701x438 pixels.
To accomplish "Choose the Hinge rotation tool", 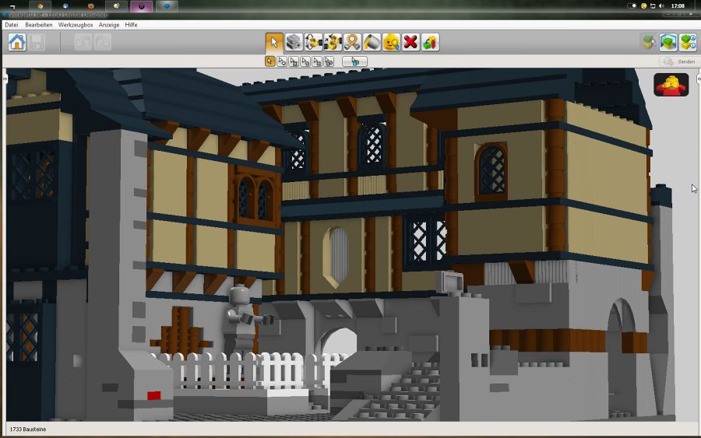I will pos(313,42).
